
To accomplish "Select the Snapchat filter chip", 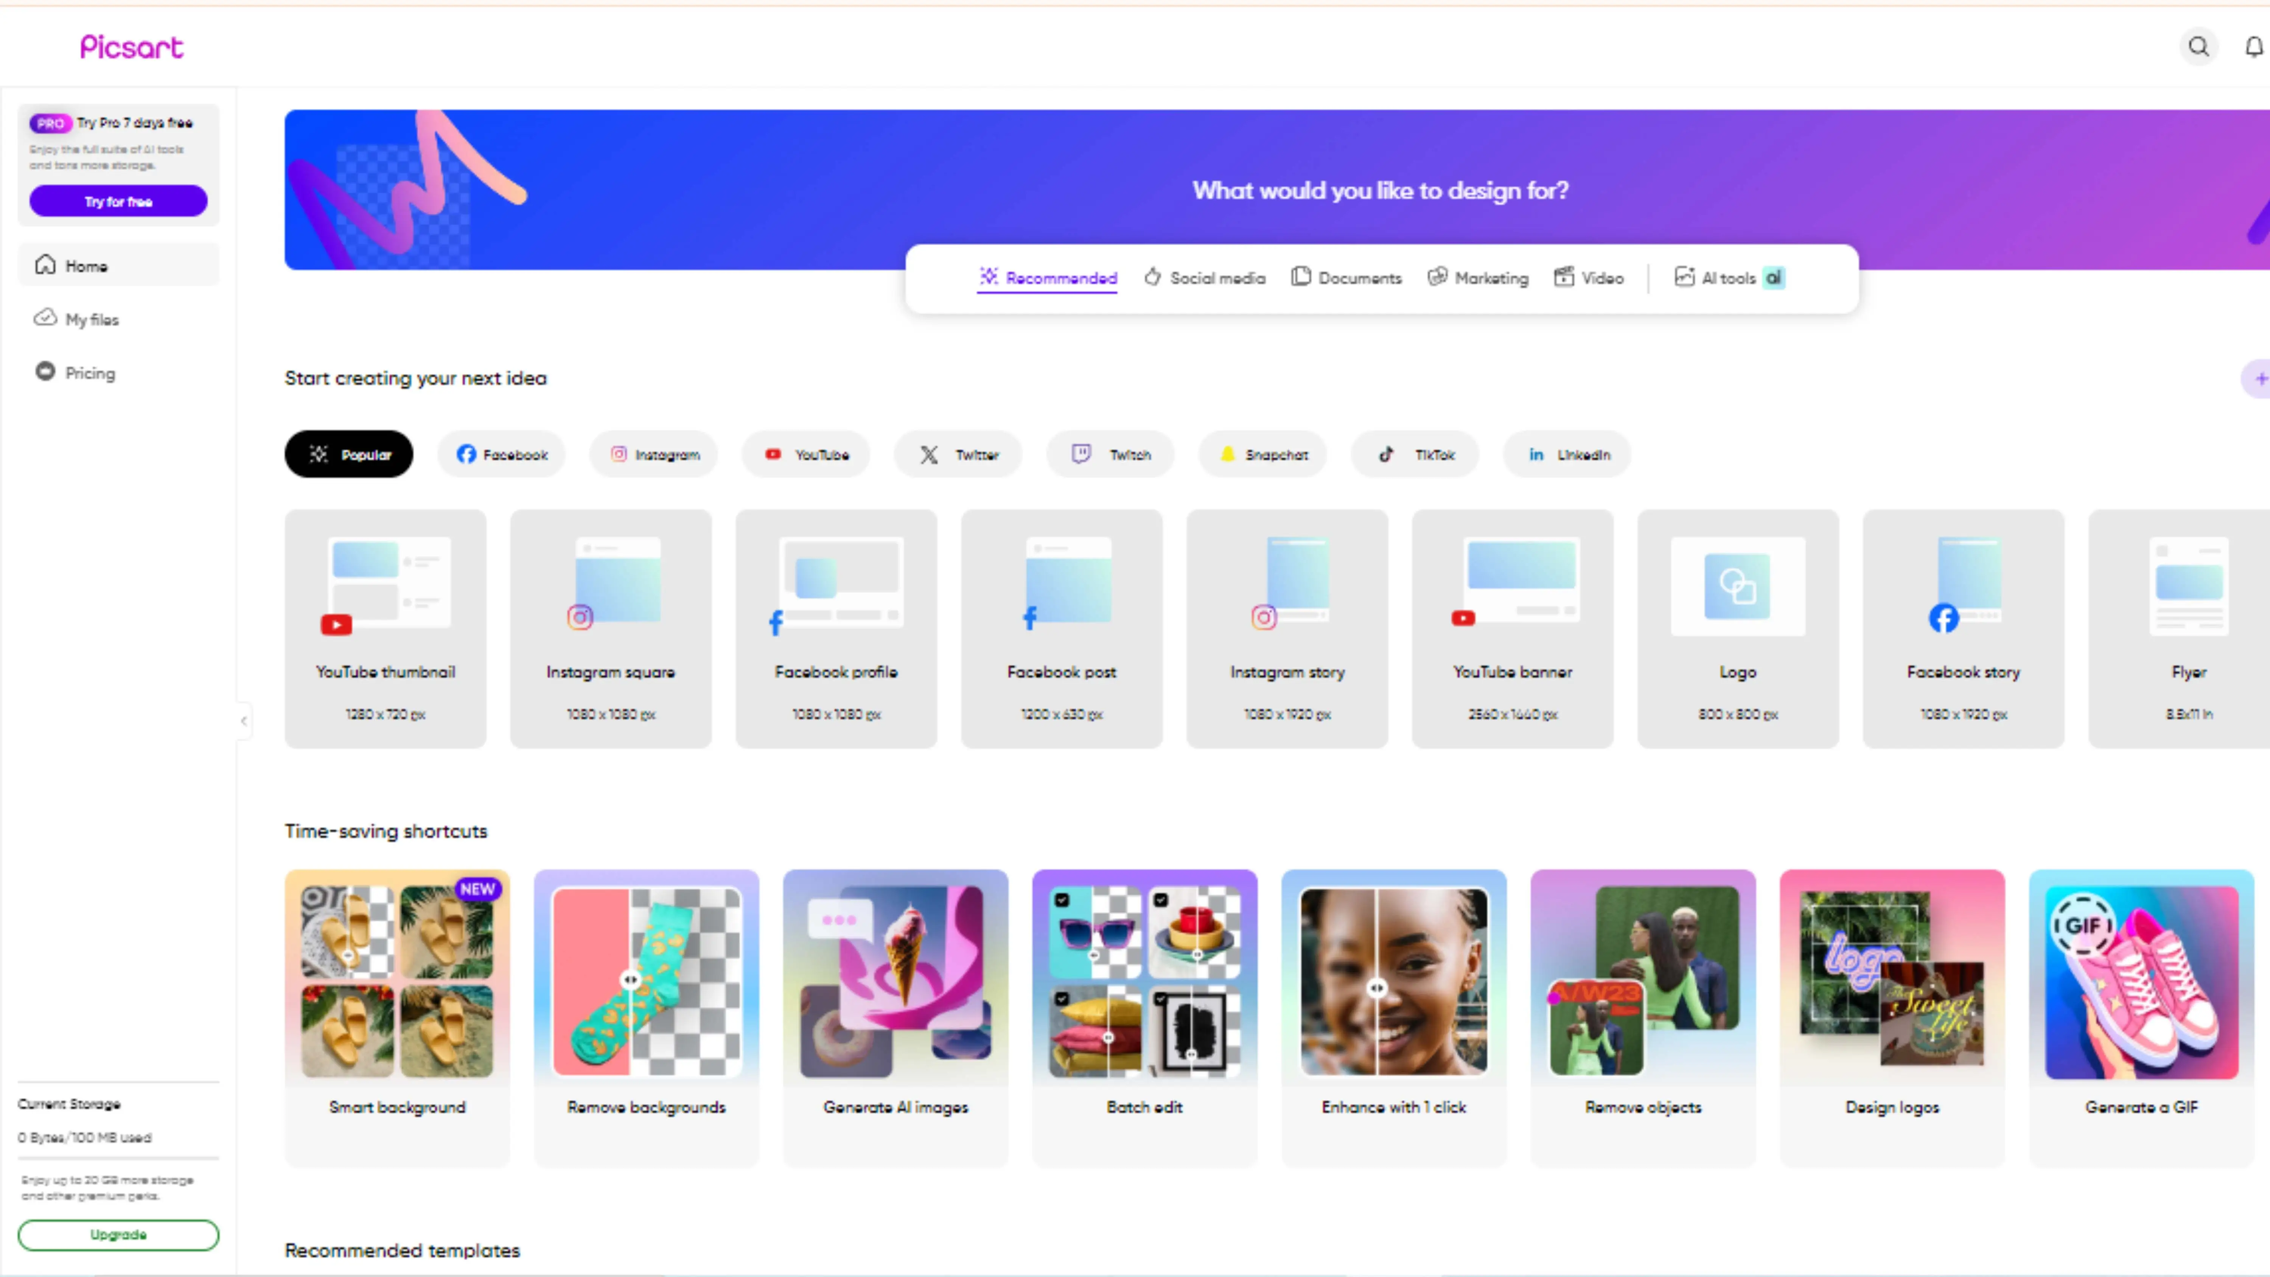I will click(x=1263, y=455).
